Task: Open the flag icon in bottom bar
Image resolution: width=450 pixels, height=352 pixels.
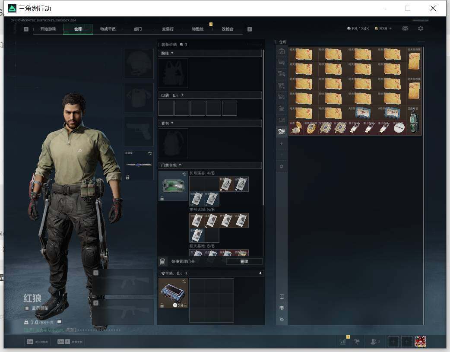Action: click(357, 342)
